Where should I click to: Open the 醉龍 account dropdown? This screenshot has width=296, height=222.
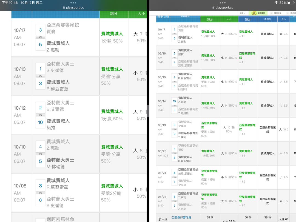[x=242, y=13]
